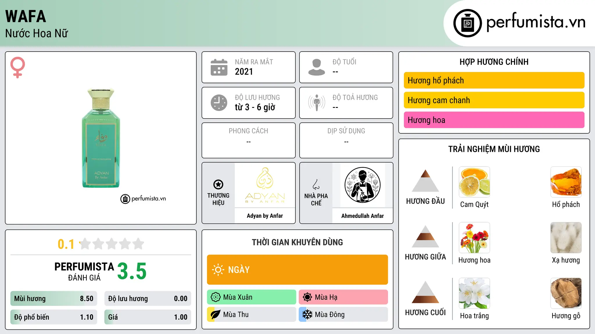
Task: Click the perfumer illustration of Ahmedullah Anfar
Action: (x=362, y=185)
